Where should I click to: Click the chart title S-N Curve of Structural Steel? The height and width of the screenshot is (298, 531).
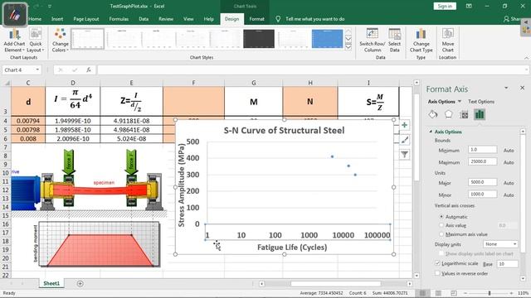point(284,131)
